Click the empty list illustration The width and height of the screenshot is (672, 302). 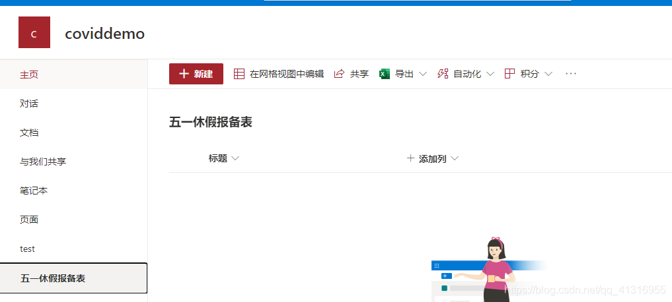(x=488, y=270)
